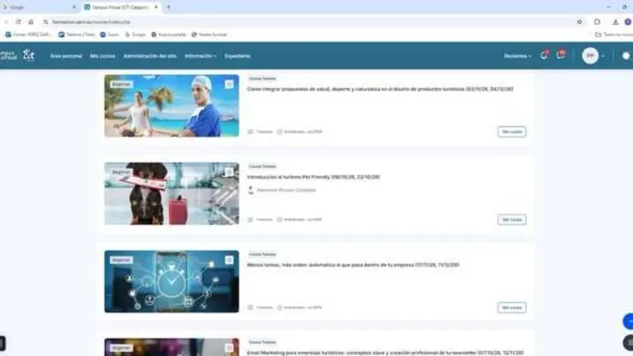This screenshot has height=356, width=633.
Task: Click lessons icon in Menos tareas course card
Action: tap(251, 307)
